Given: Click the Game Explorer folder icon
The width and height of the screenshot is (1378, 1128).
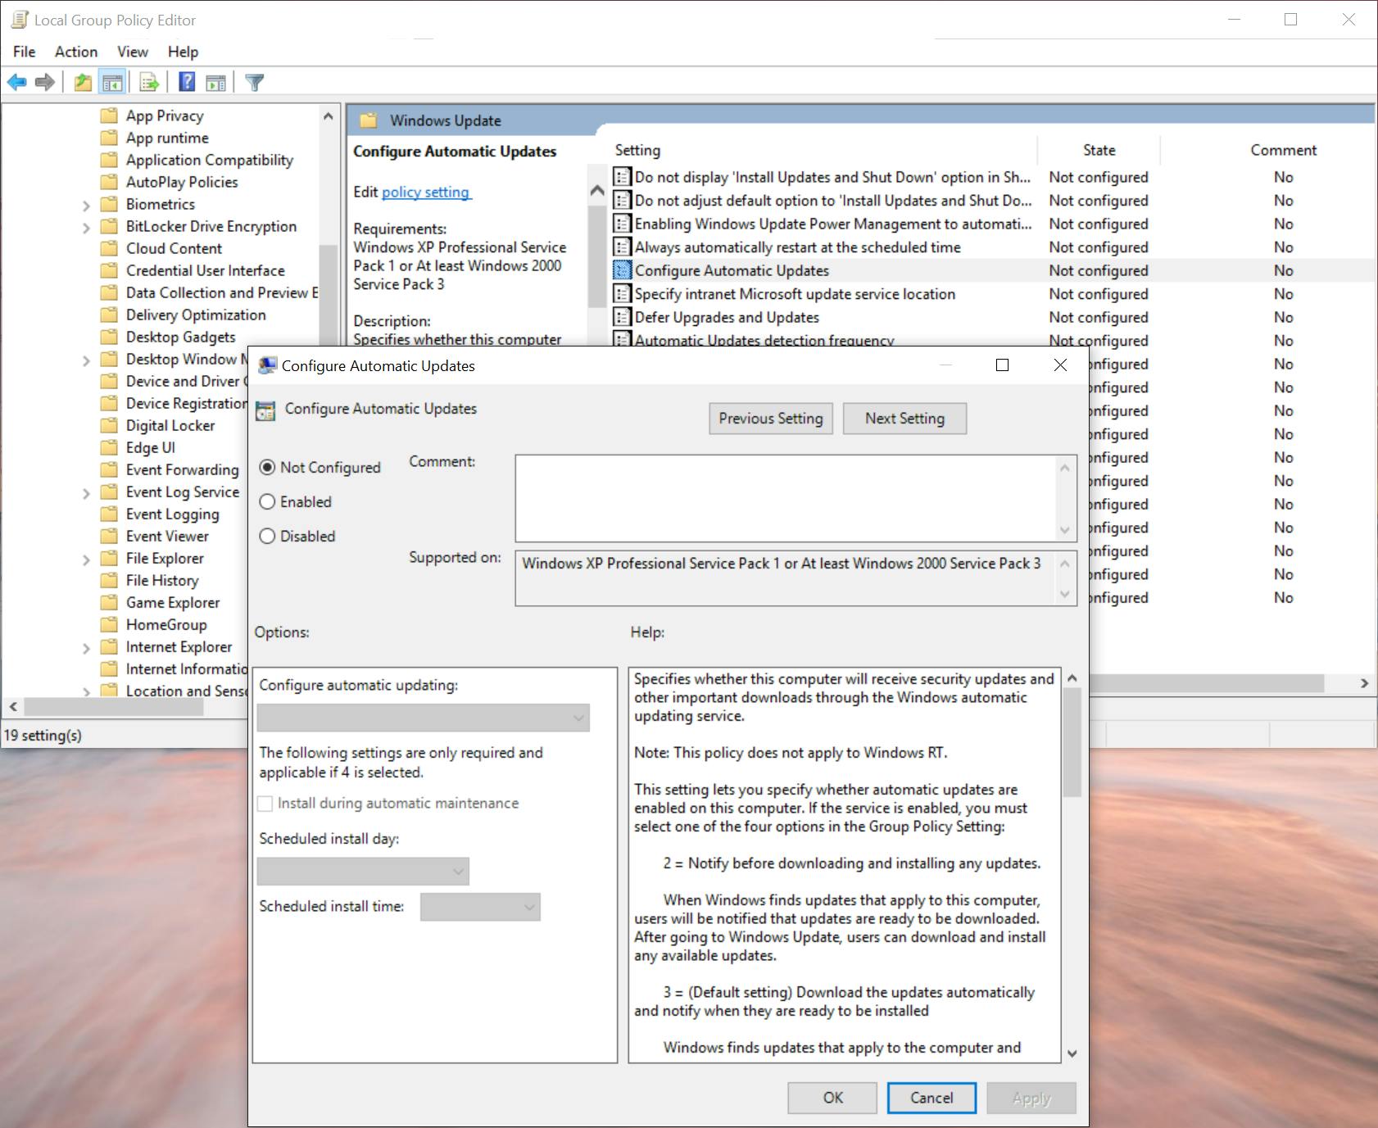Looking at the screenshot, I should click(x=109, y=602).
